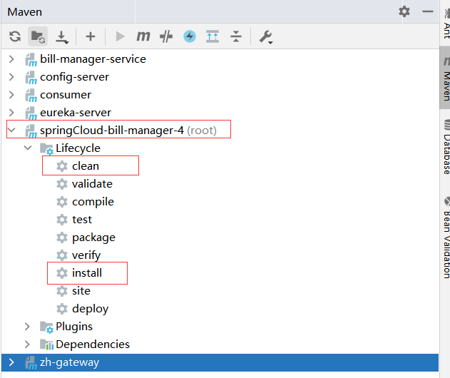Select test lifecycle goal
The width and height of the screenshot is (450, 378).
click(82, 220)
